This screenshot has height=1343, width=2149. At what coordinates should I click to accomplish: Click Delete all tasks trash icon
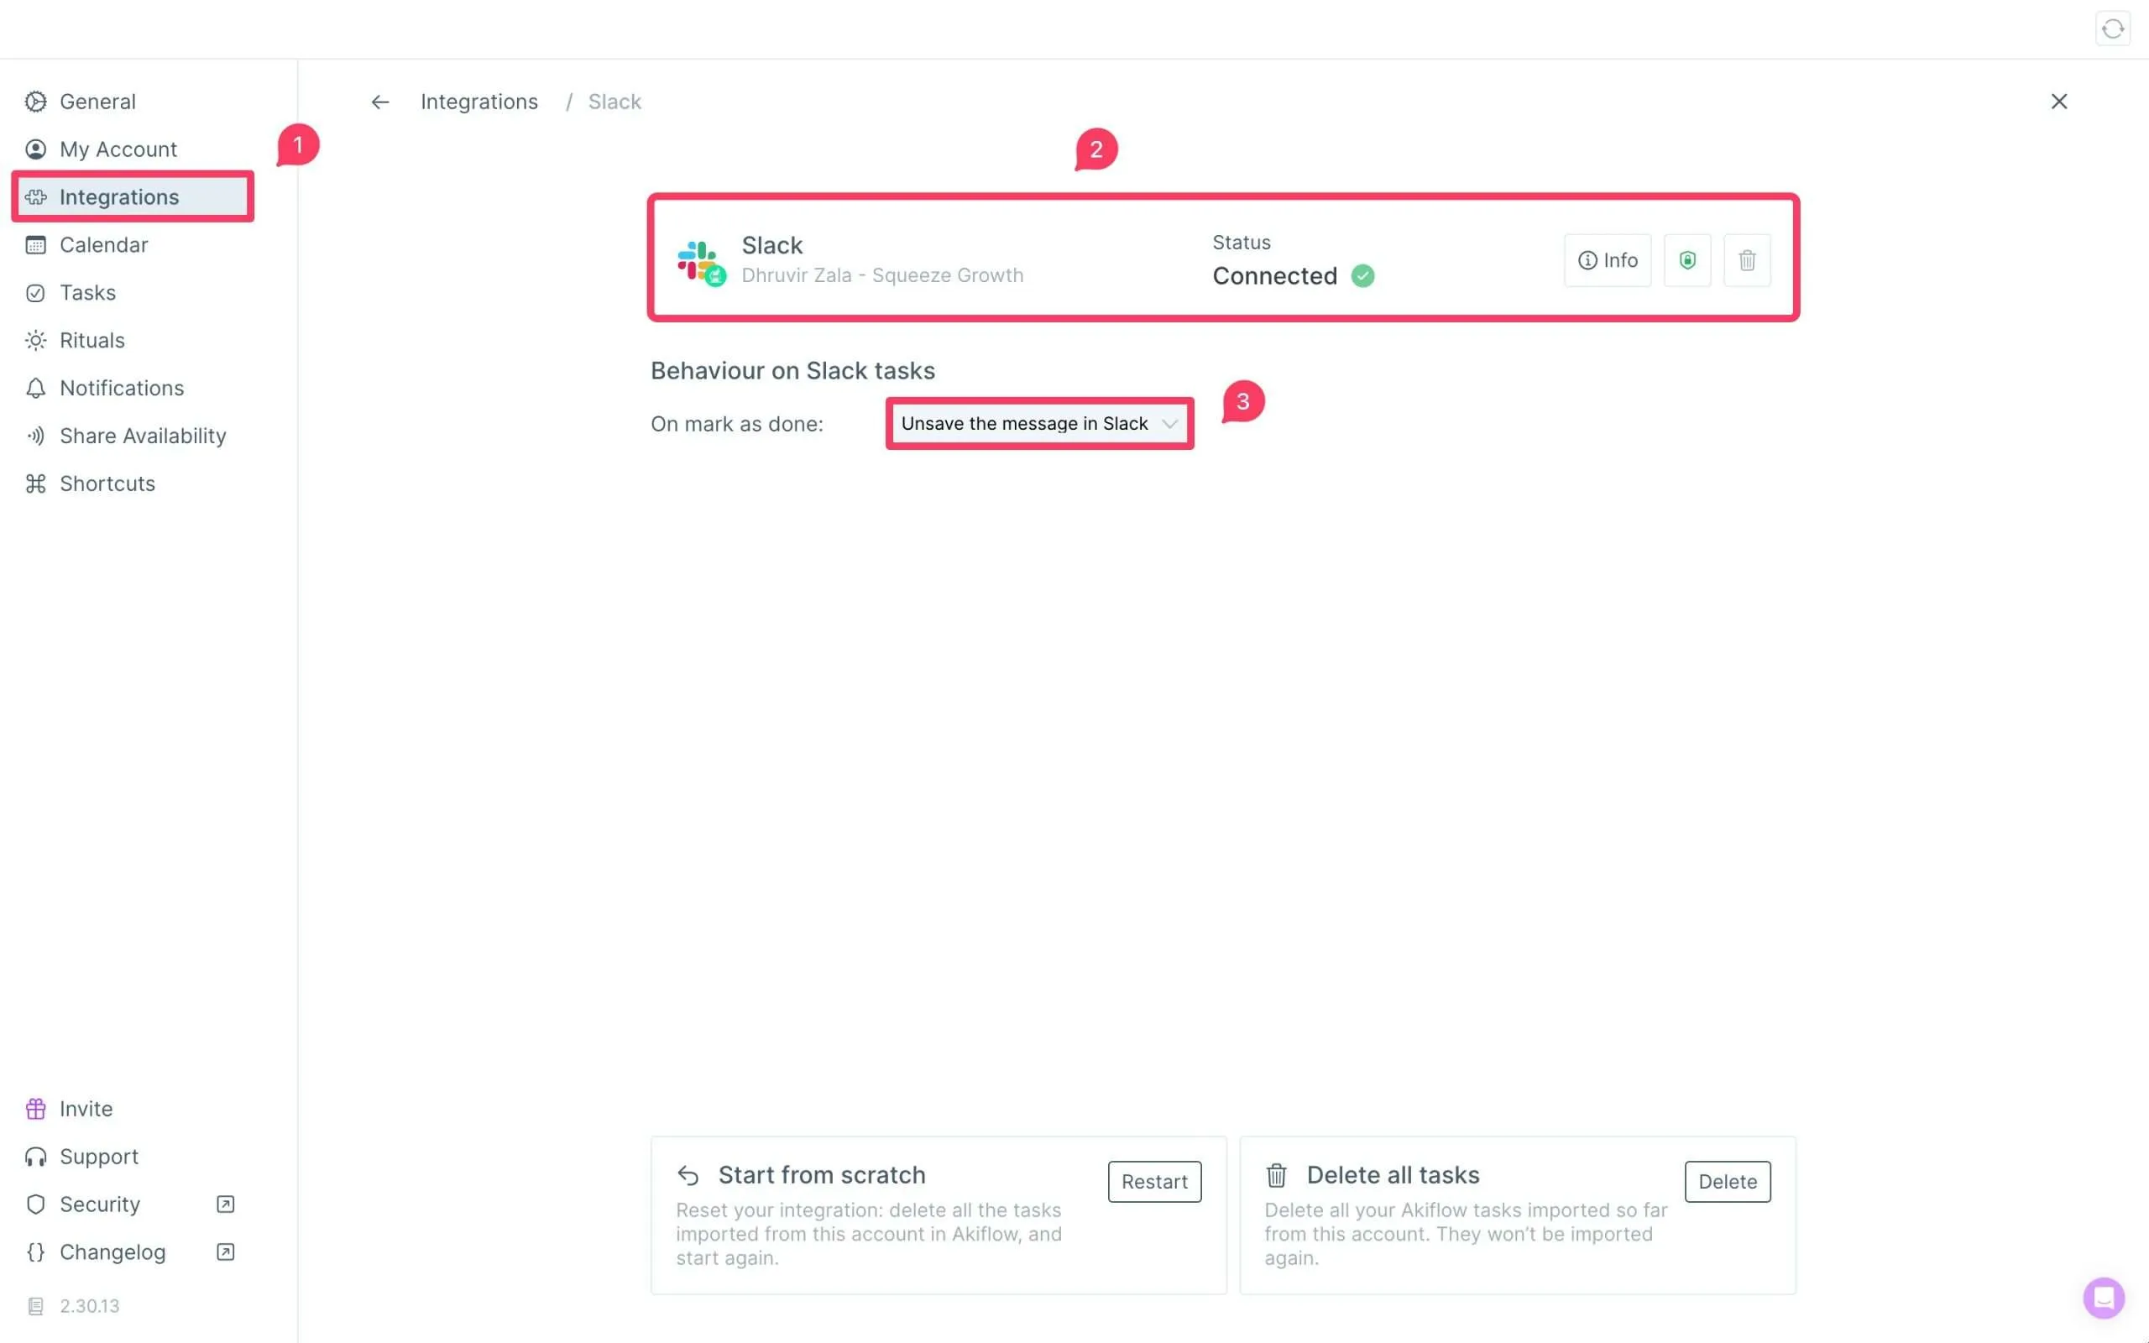pos(1276,1175)
